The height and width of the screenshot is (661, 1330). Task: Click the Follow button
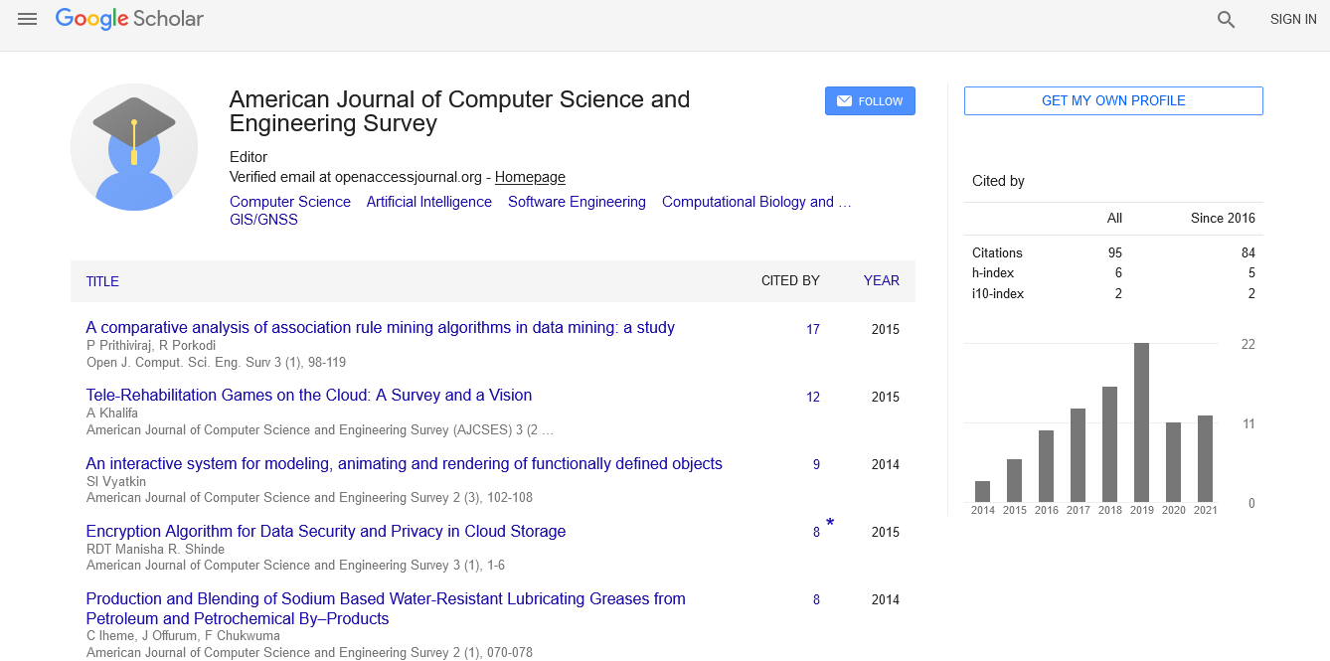point(870,101)
